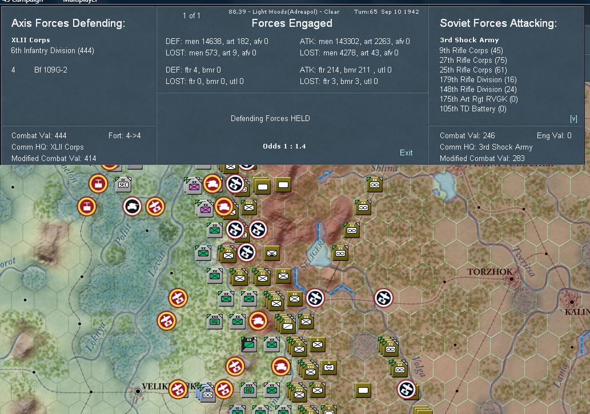This screenshot has height=414, width=590.
Task: Select 27th Rifle Corps (75) in attackers list
Action: tap(473, 60)
